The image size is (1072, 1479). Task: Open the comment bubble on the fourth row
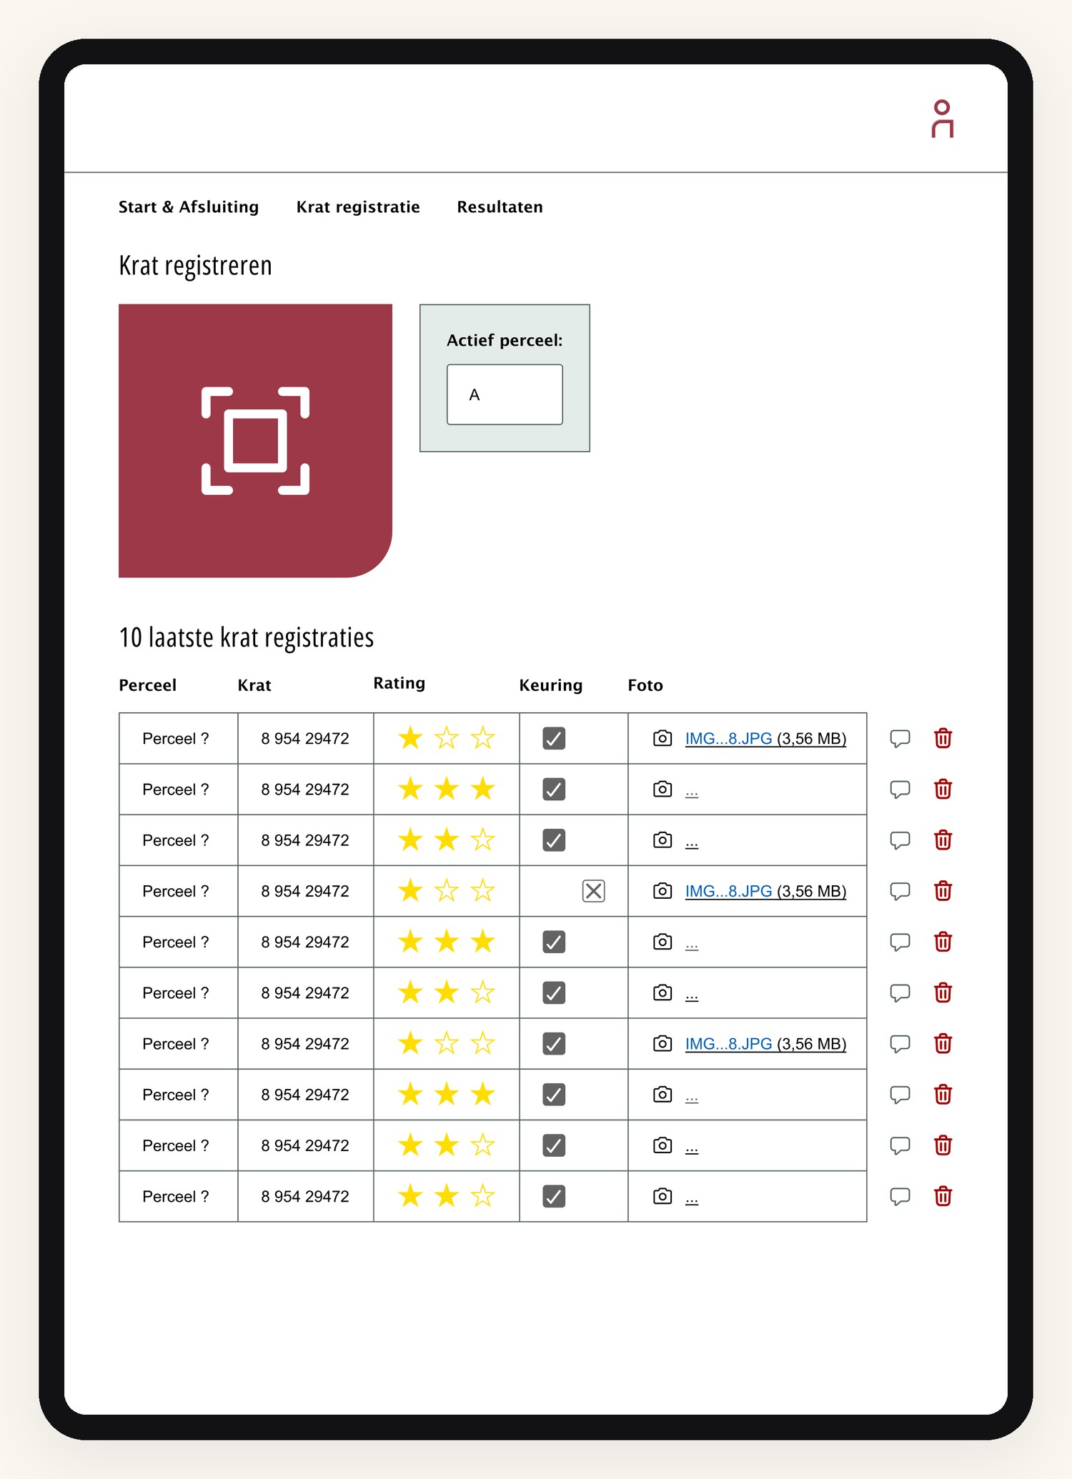coord(900,891)
